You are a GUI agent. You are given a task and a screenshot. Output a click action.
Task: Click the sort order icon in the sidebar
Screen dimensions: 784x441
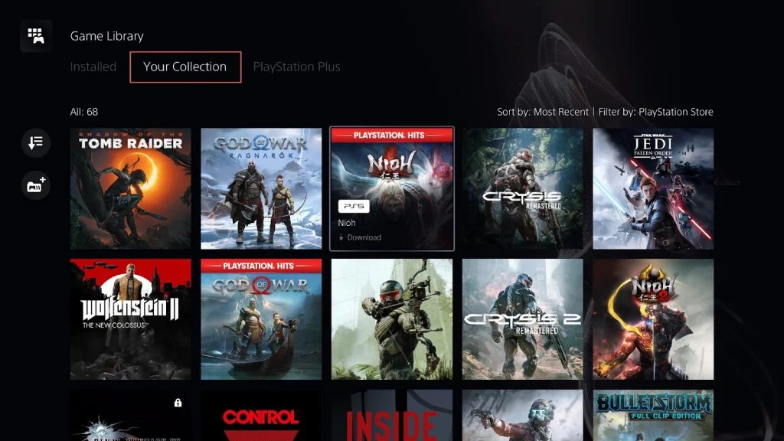pyautogui.click(x=34, y=143)
